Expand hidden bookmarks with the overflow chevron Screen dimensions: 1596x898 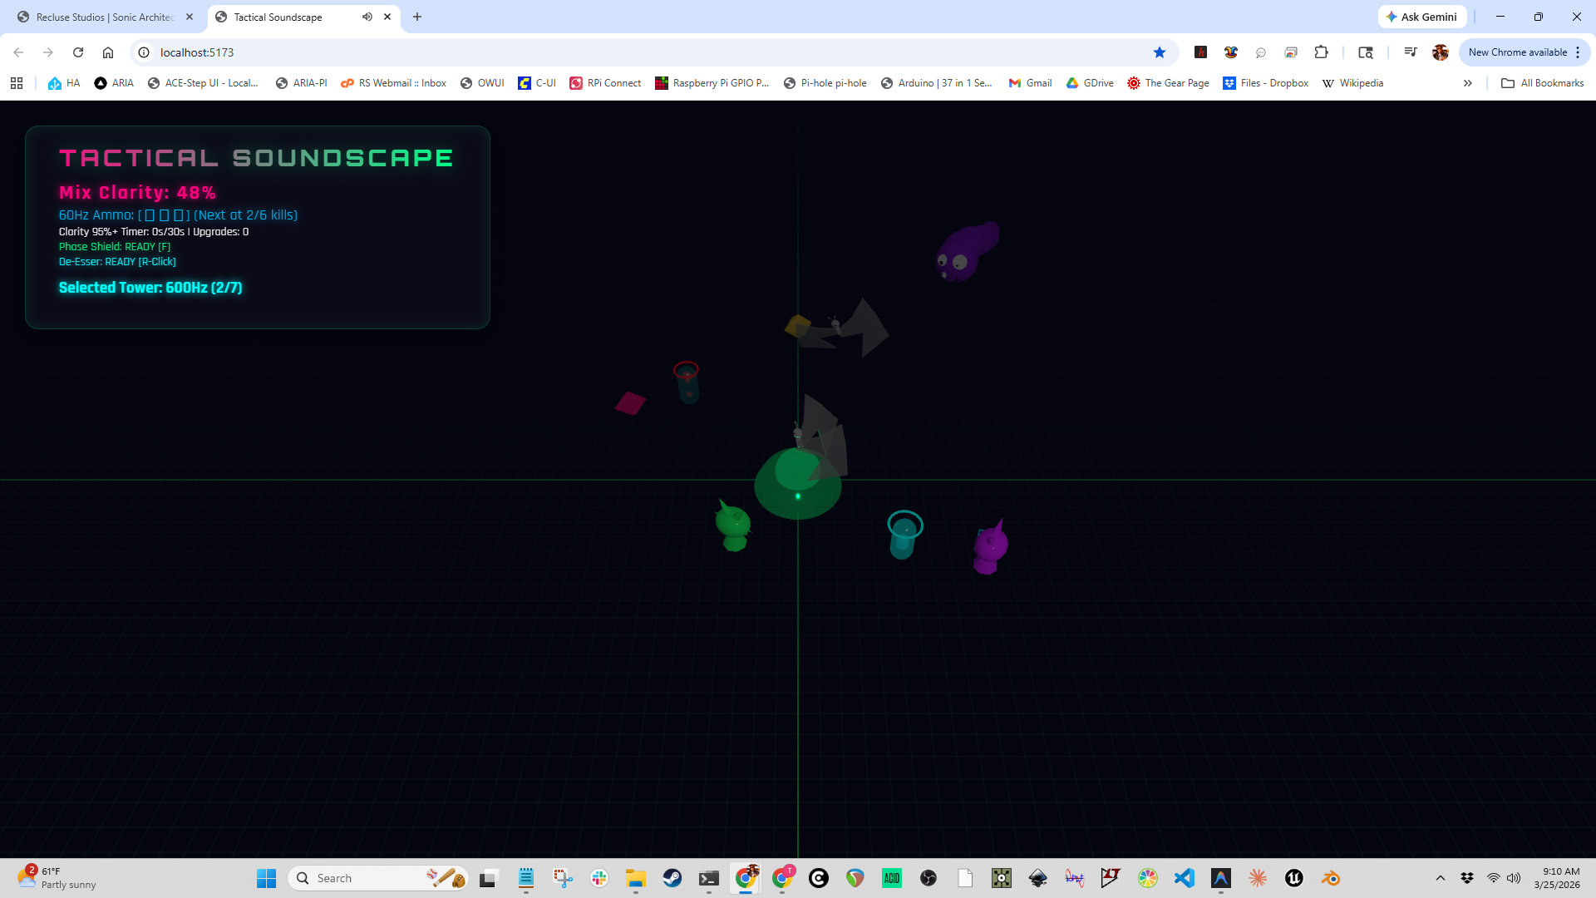[1468, 82]
